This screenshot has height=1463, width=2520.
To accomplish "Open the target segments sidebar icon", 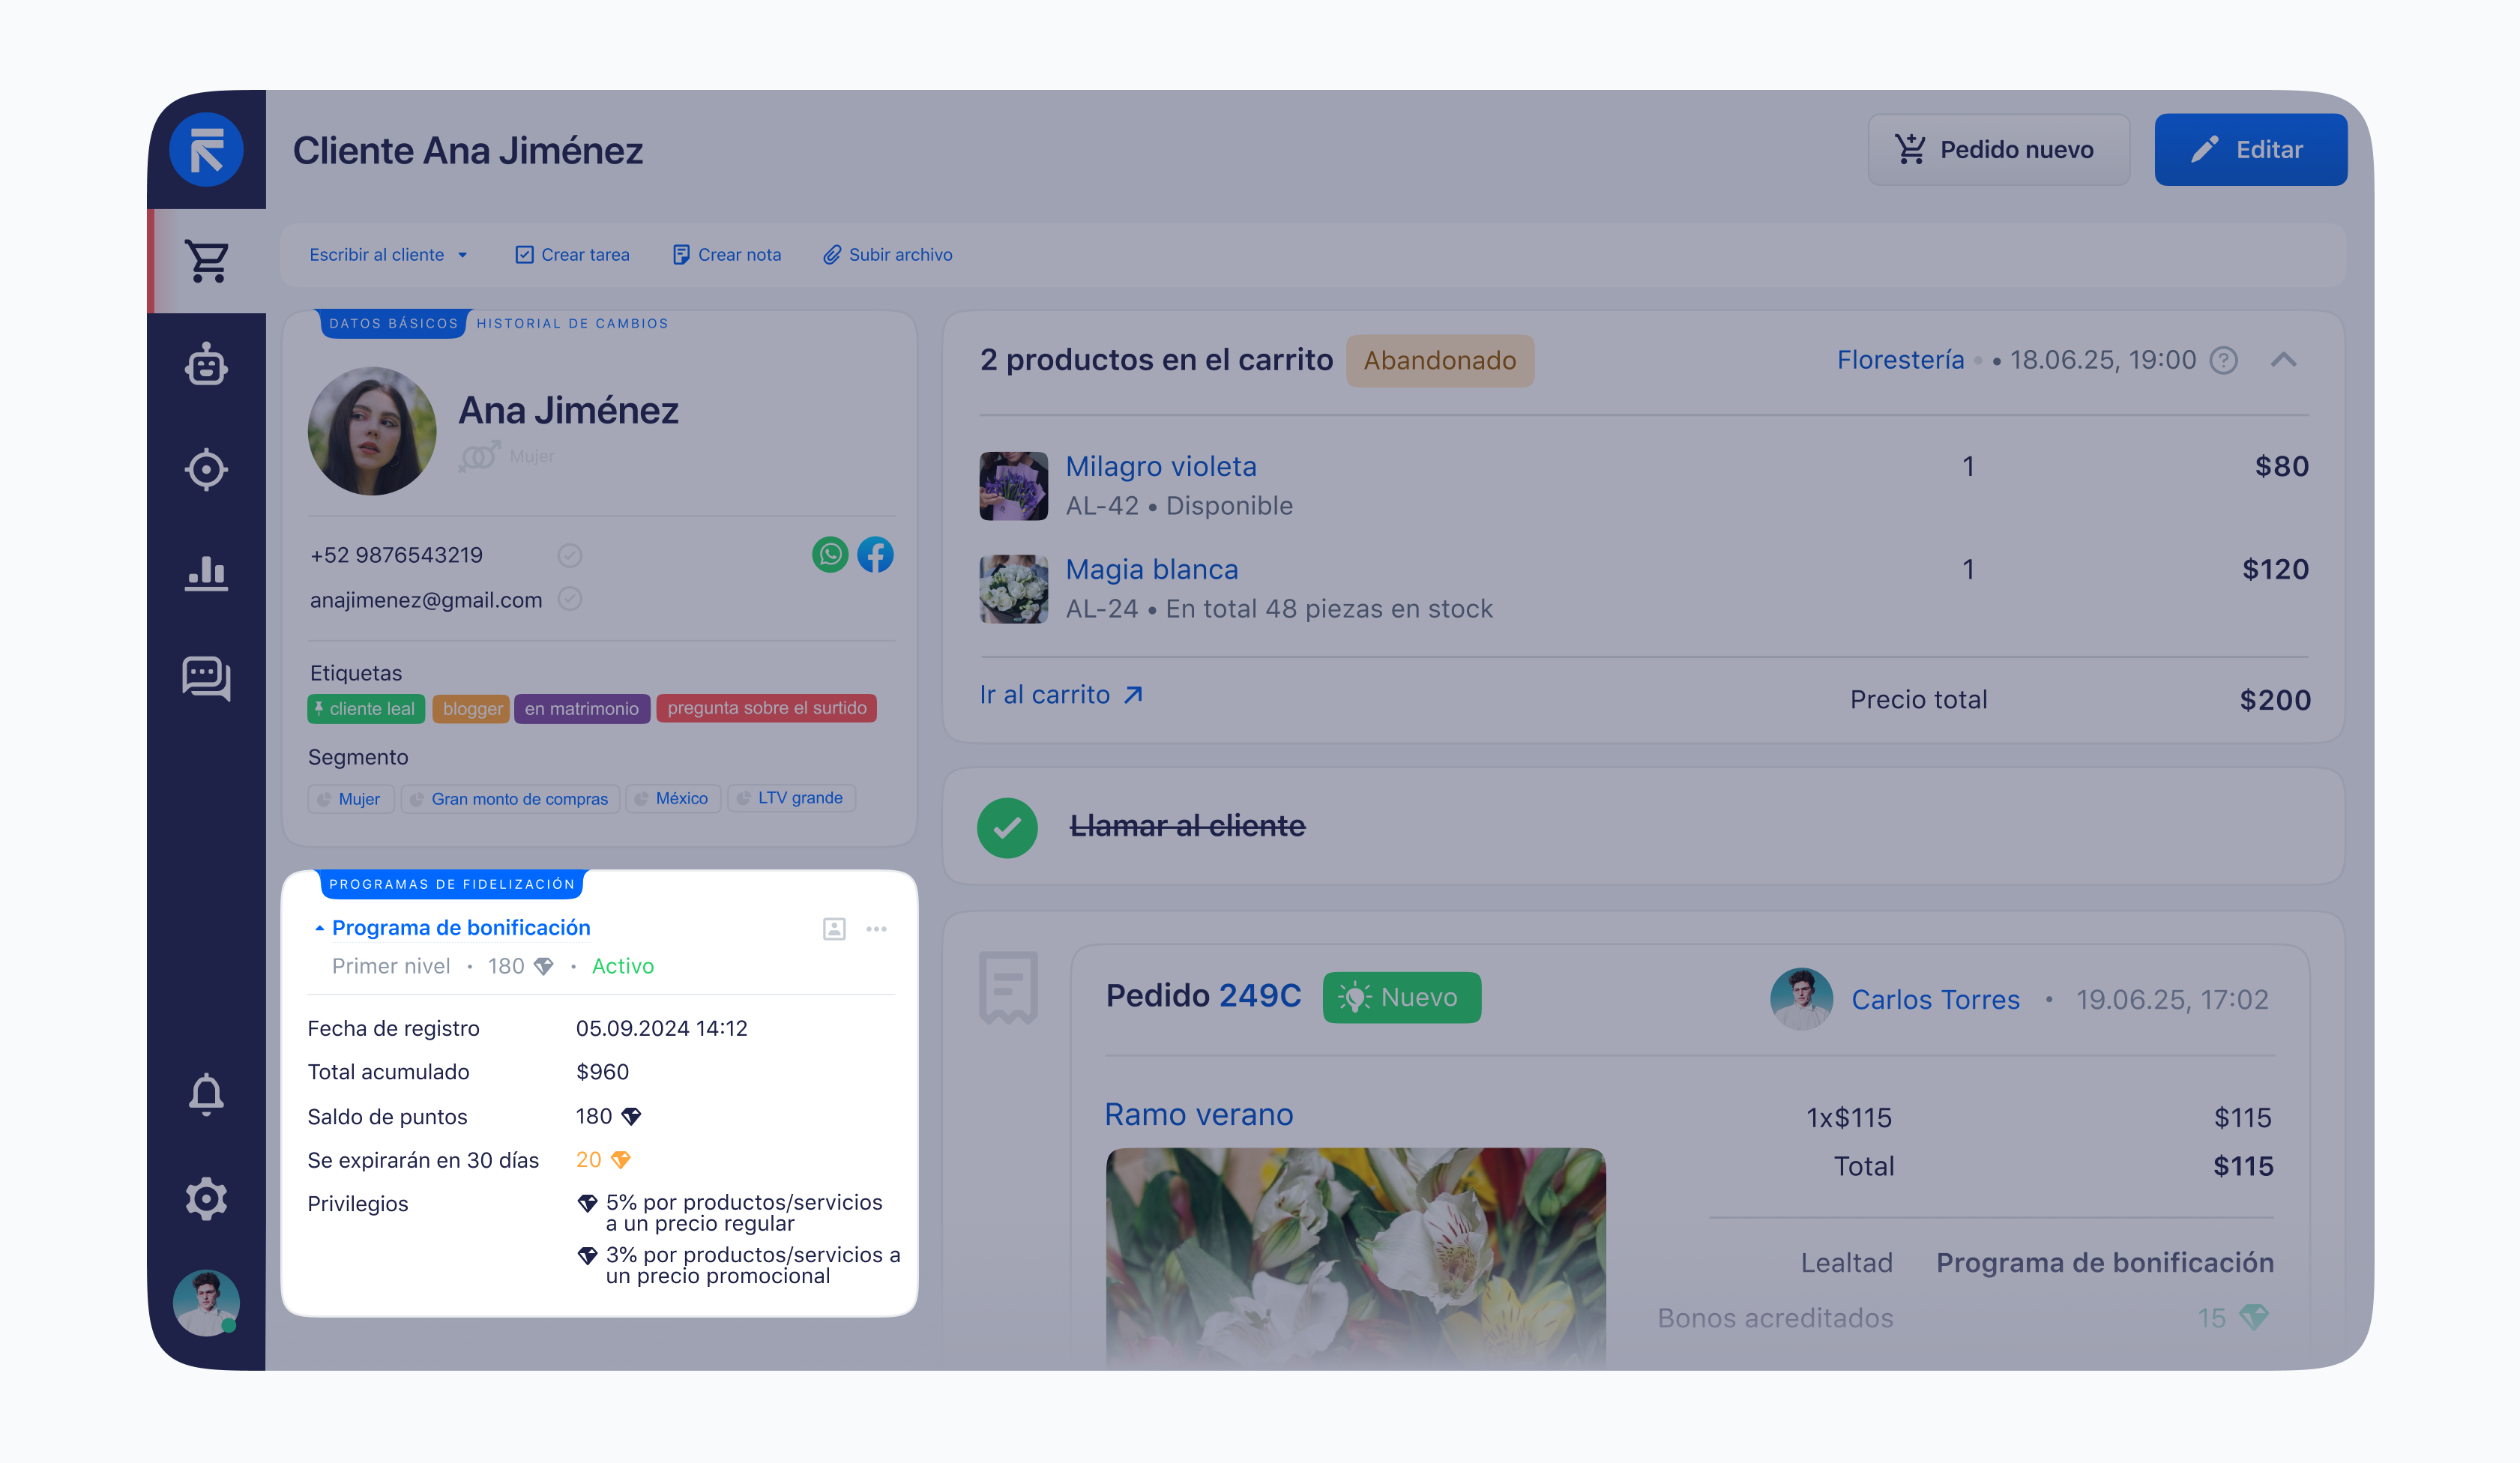I will coord(206,469).
